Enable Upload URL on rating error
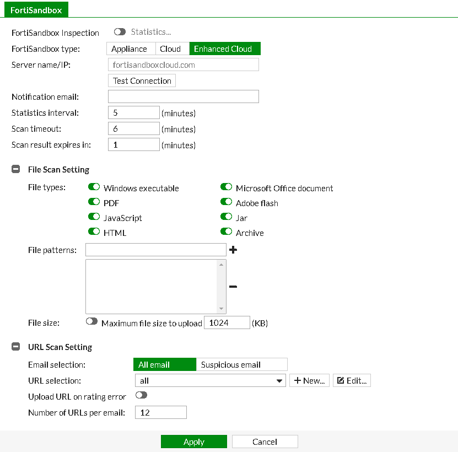The image size is (458, 452). (x=142, y=395)
